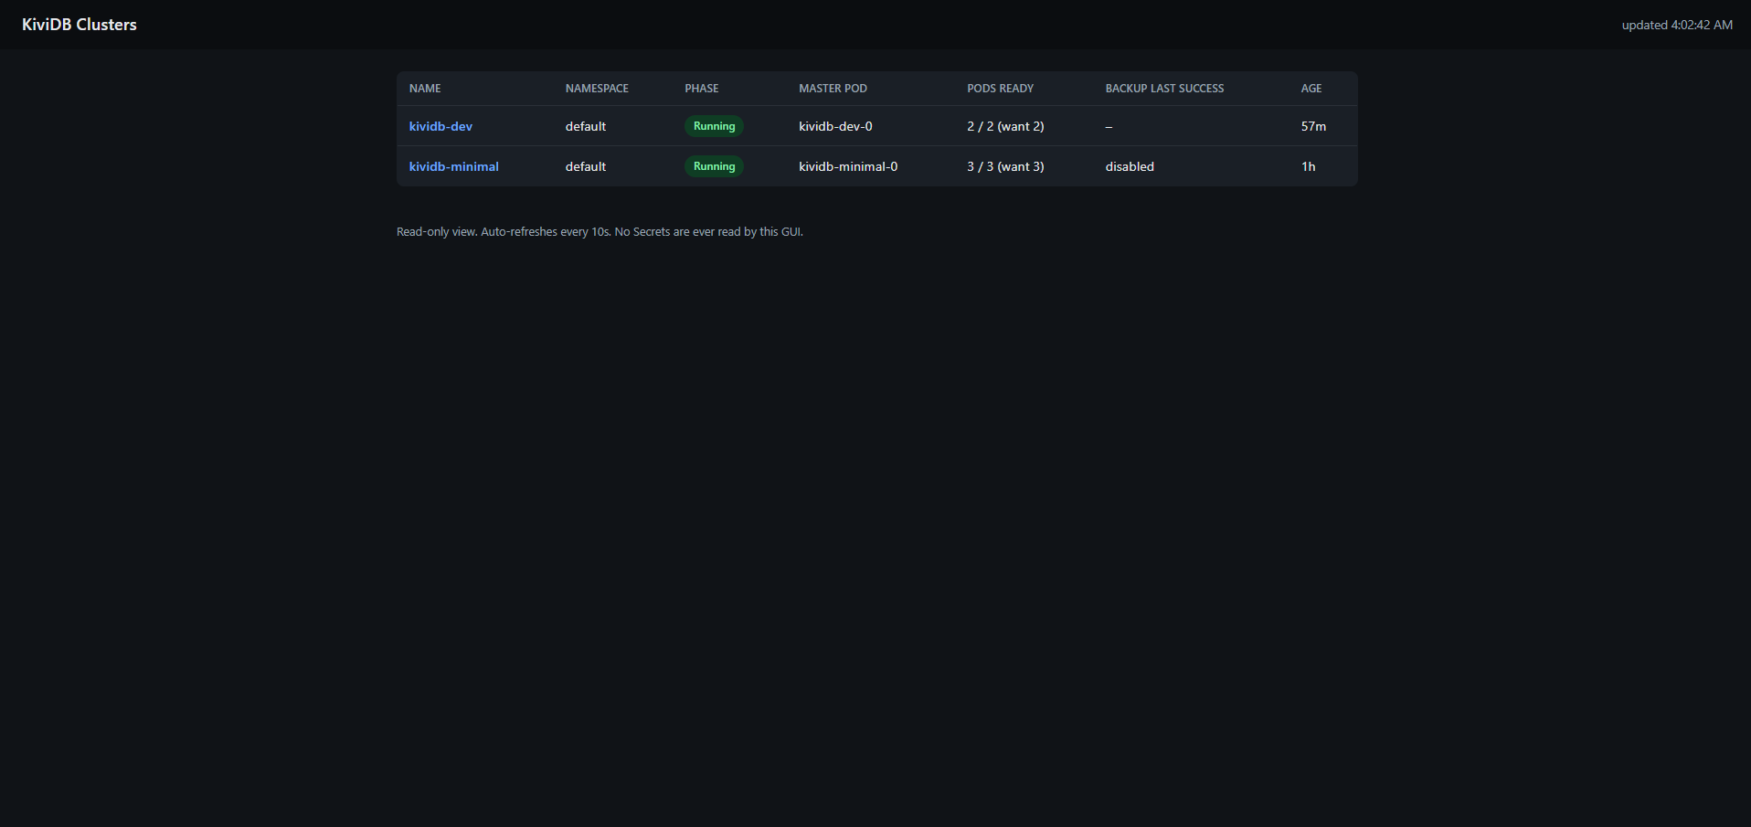Click the 2 / 2 (want 2) cell
Viewport: 1751px width, 827px height.
tap(1005, 126)
